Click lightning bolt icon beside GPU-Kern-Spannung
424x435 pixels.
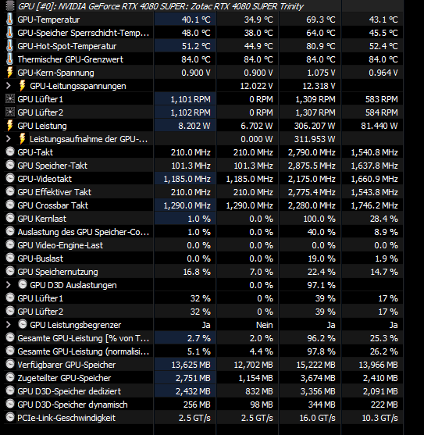click(9, 73)
